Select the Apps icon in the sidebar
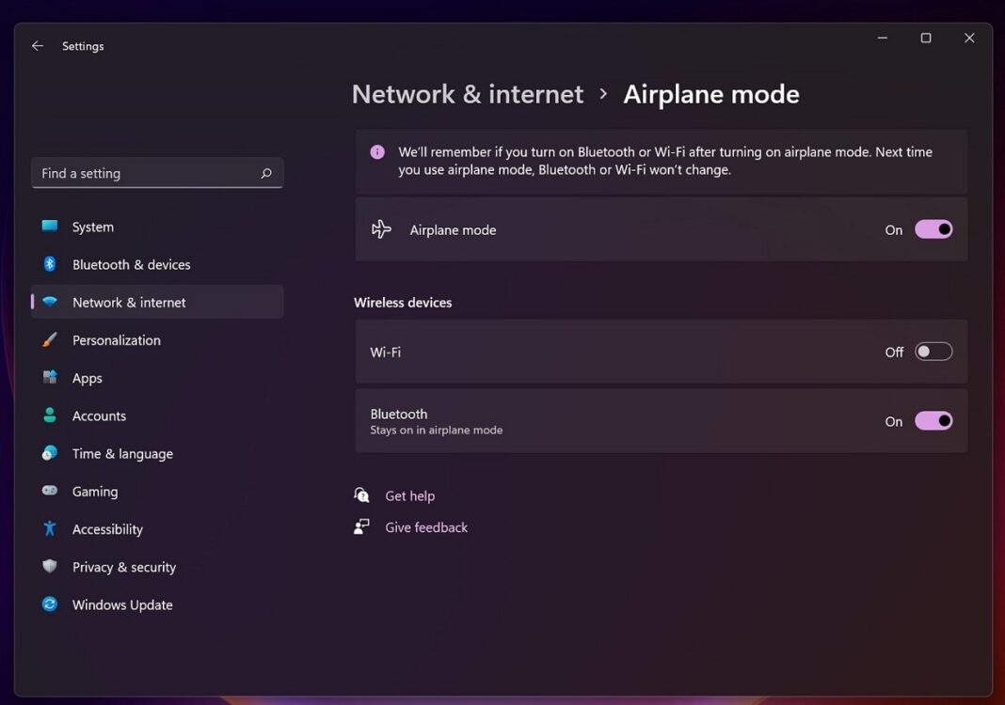 tap(50, 378)
